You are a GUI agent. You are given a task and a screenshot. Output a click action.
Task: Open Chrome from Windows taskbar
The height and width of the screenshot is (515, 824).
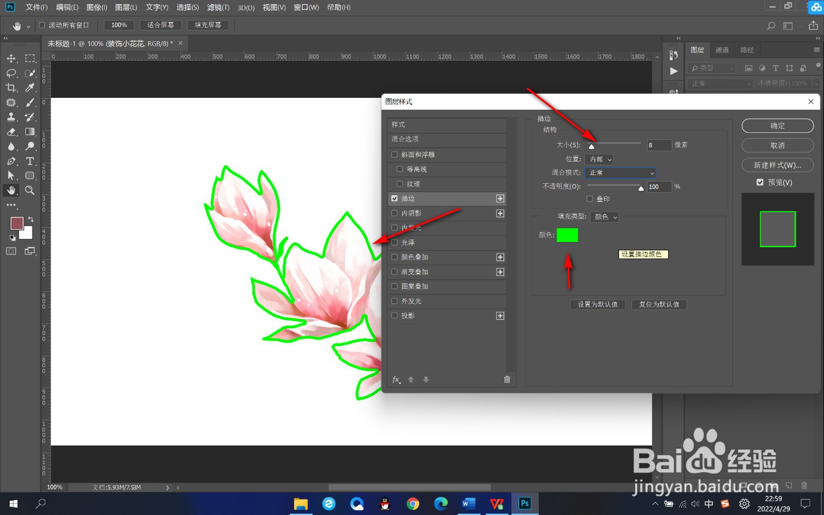tap(413, 504)
